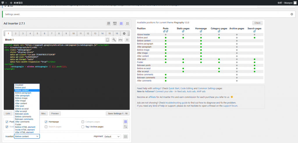Dismiss the Settings saved notice
The image size is (298, 143).
click(292, 14)
